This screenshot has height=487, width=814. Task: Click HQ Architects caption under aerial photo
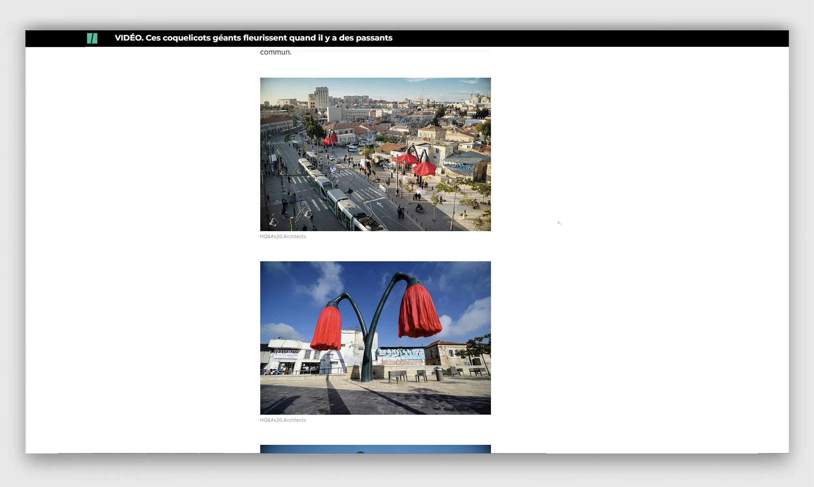(282, 236)
